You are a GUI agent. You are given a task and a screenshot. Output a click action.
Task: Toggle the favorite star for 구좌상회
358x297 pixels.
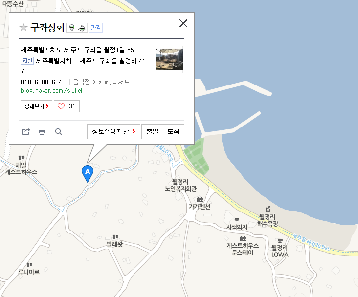click(x=24, y=28)
